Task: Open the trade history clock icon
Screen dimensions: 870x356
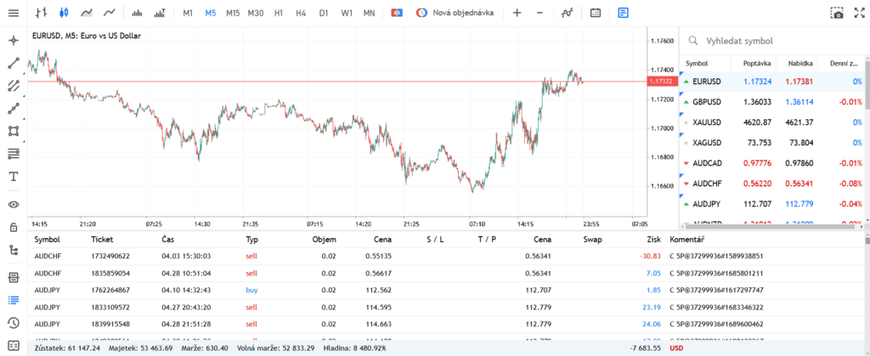Action: (14, 323)
